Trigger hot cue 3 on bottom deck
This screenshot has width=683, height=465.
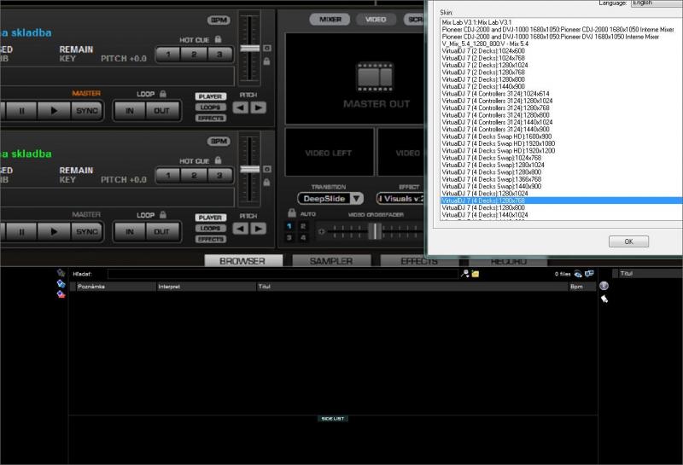[219, 176]
